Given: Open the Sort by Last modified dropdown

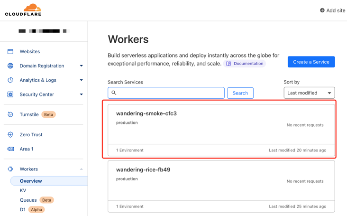Looking at the screenshot, I should (x=309, y=93).
